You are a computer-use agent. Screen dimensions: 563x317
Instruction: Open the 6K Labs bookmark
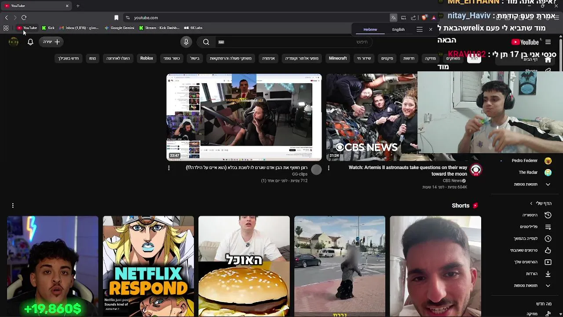(194, 28)
